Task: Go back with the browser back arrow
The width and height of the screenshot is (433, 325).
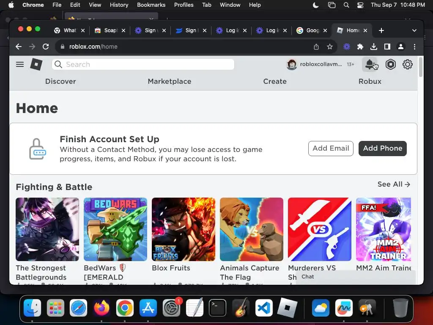Action: (19, 47)
